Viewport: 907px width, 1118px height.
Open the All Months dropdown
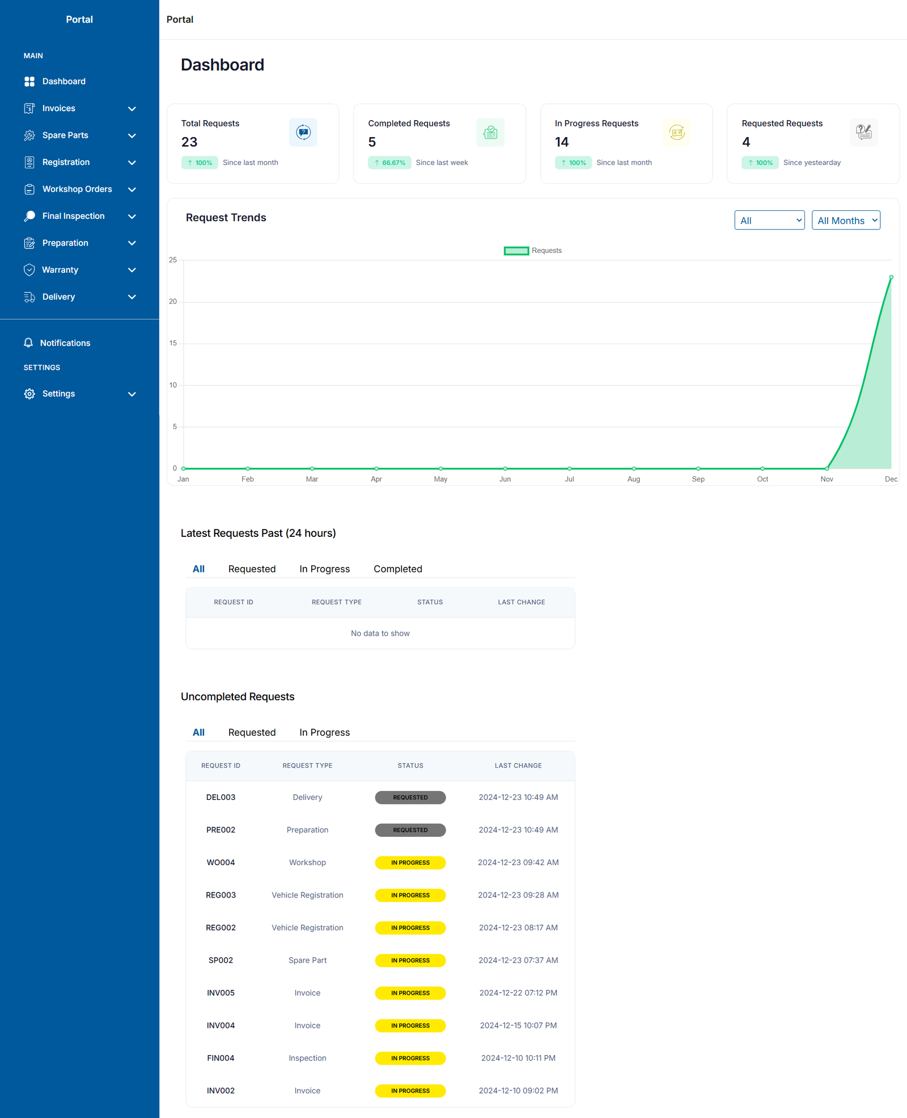click(846, 221)
